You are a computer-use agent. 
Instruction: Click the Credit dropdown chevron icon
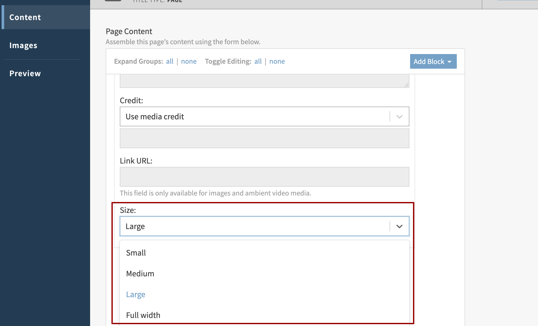pos(399,117)
